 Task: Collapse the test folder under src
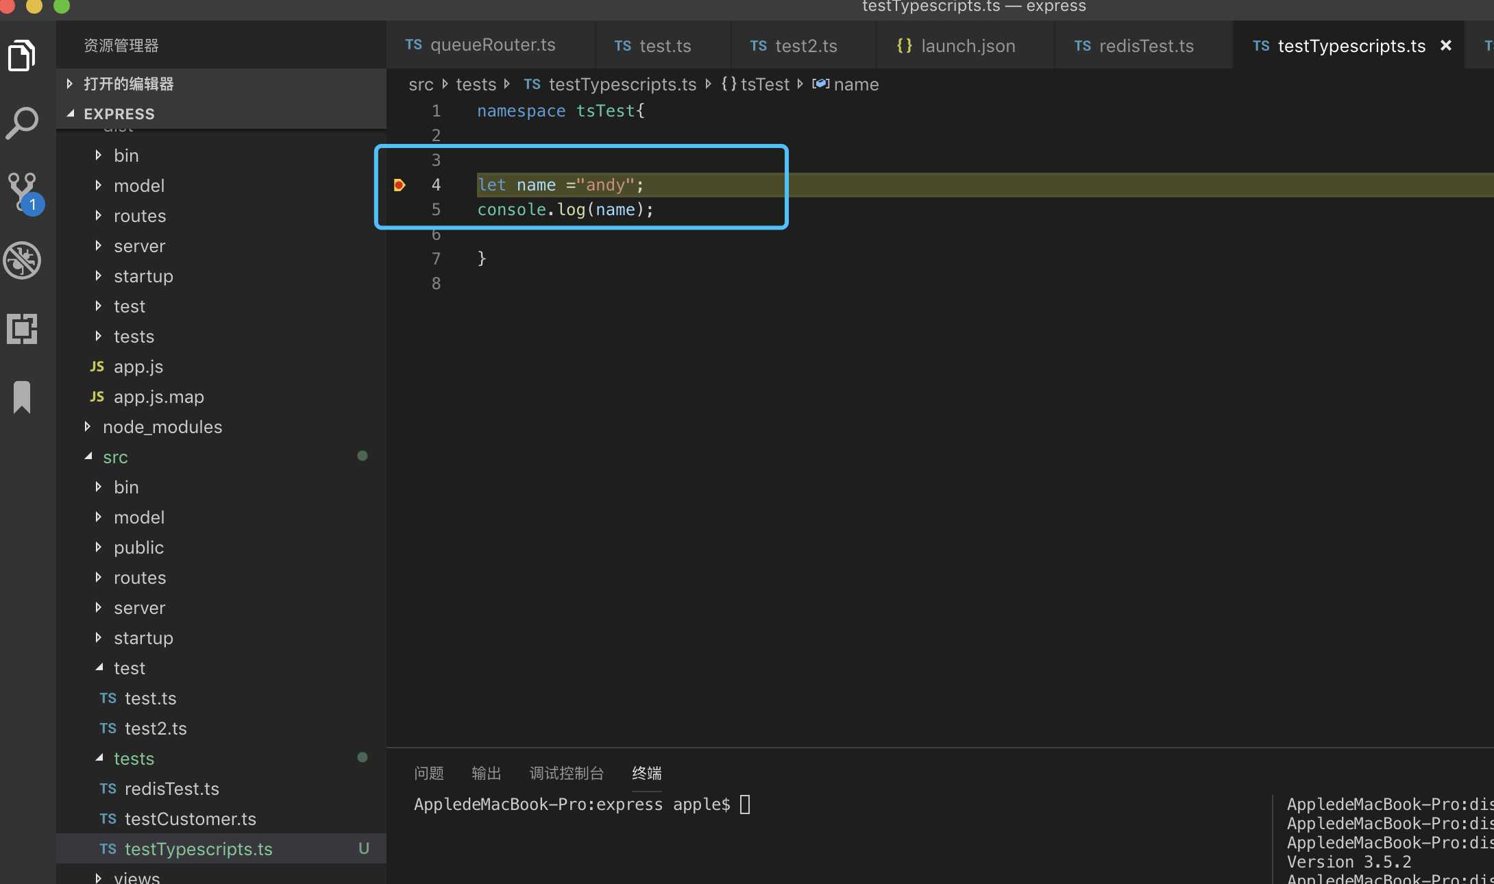click(x=221, y=668)
